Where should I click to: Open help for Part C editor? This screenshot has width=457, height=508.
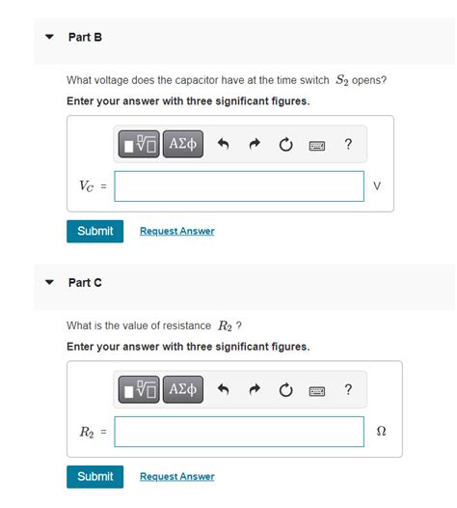[x=348, y=389]
